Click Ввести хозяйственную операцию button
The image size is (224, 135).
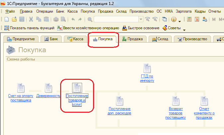coord(88,28)
